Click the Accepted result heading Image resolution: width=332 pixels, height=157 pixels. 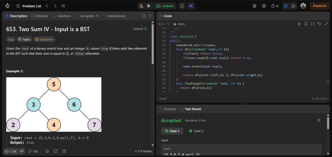171,120
